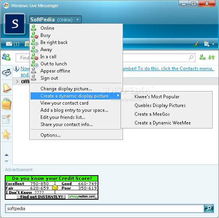Screen dimensions: 219x218
Task: Choose Change display picture...
Action: (x=76, y=89)
